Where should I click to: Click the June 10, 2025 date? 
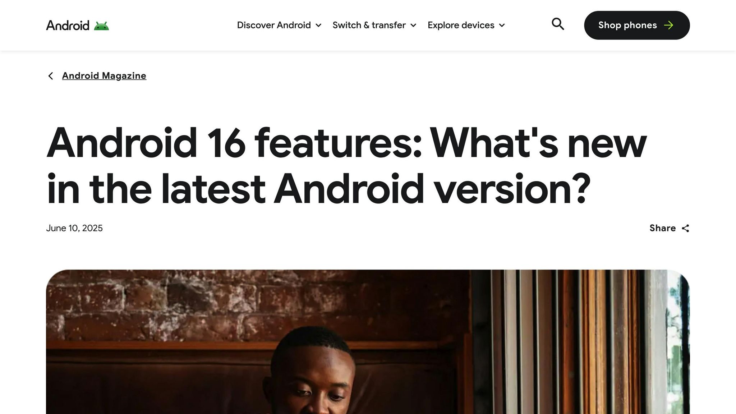pos(74,228)
